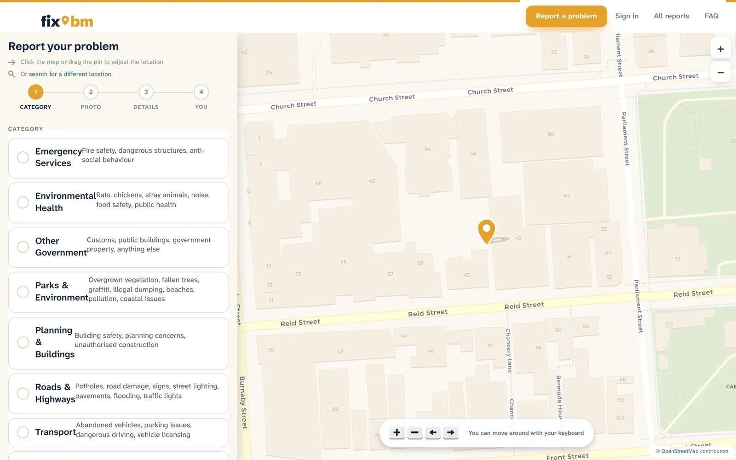Image resolution: width=736 pixels, height=460 pixels.
Task: Pick Transport category
Action: tap(118, 432)
